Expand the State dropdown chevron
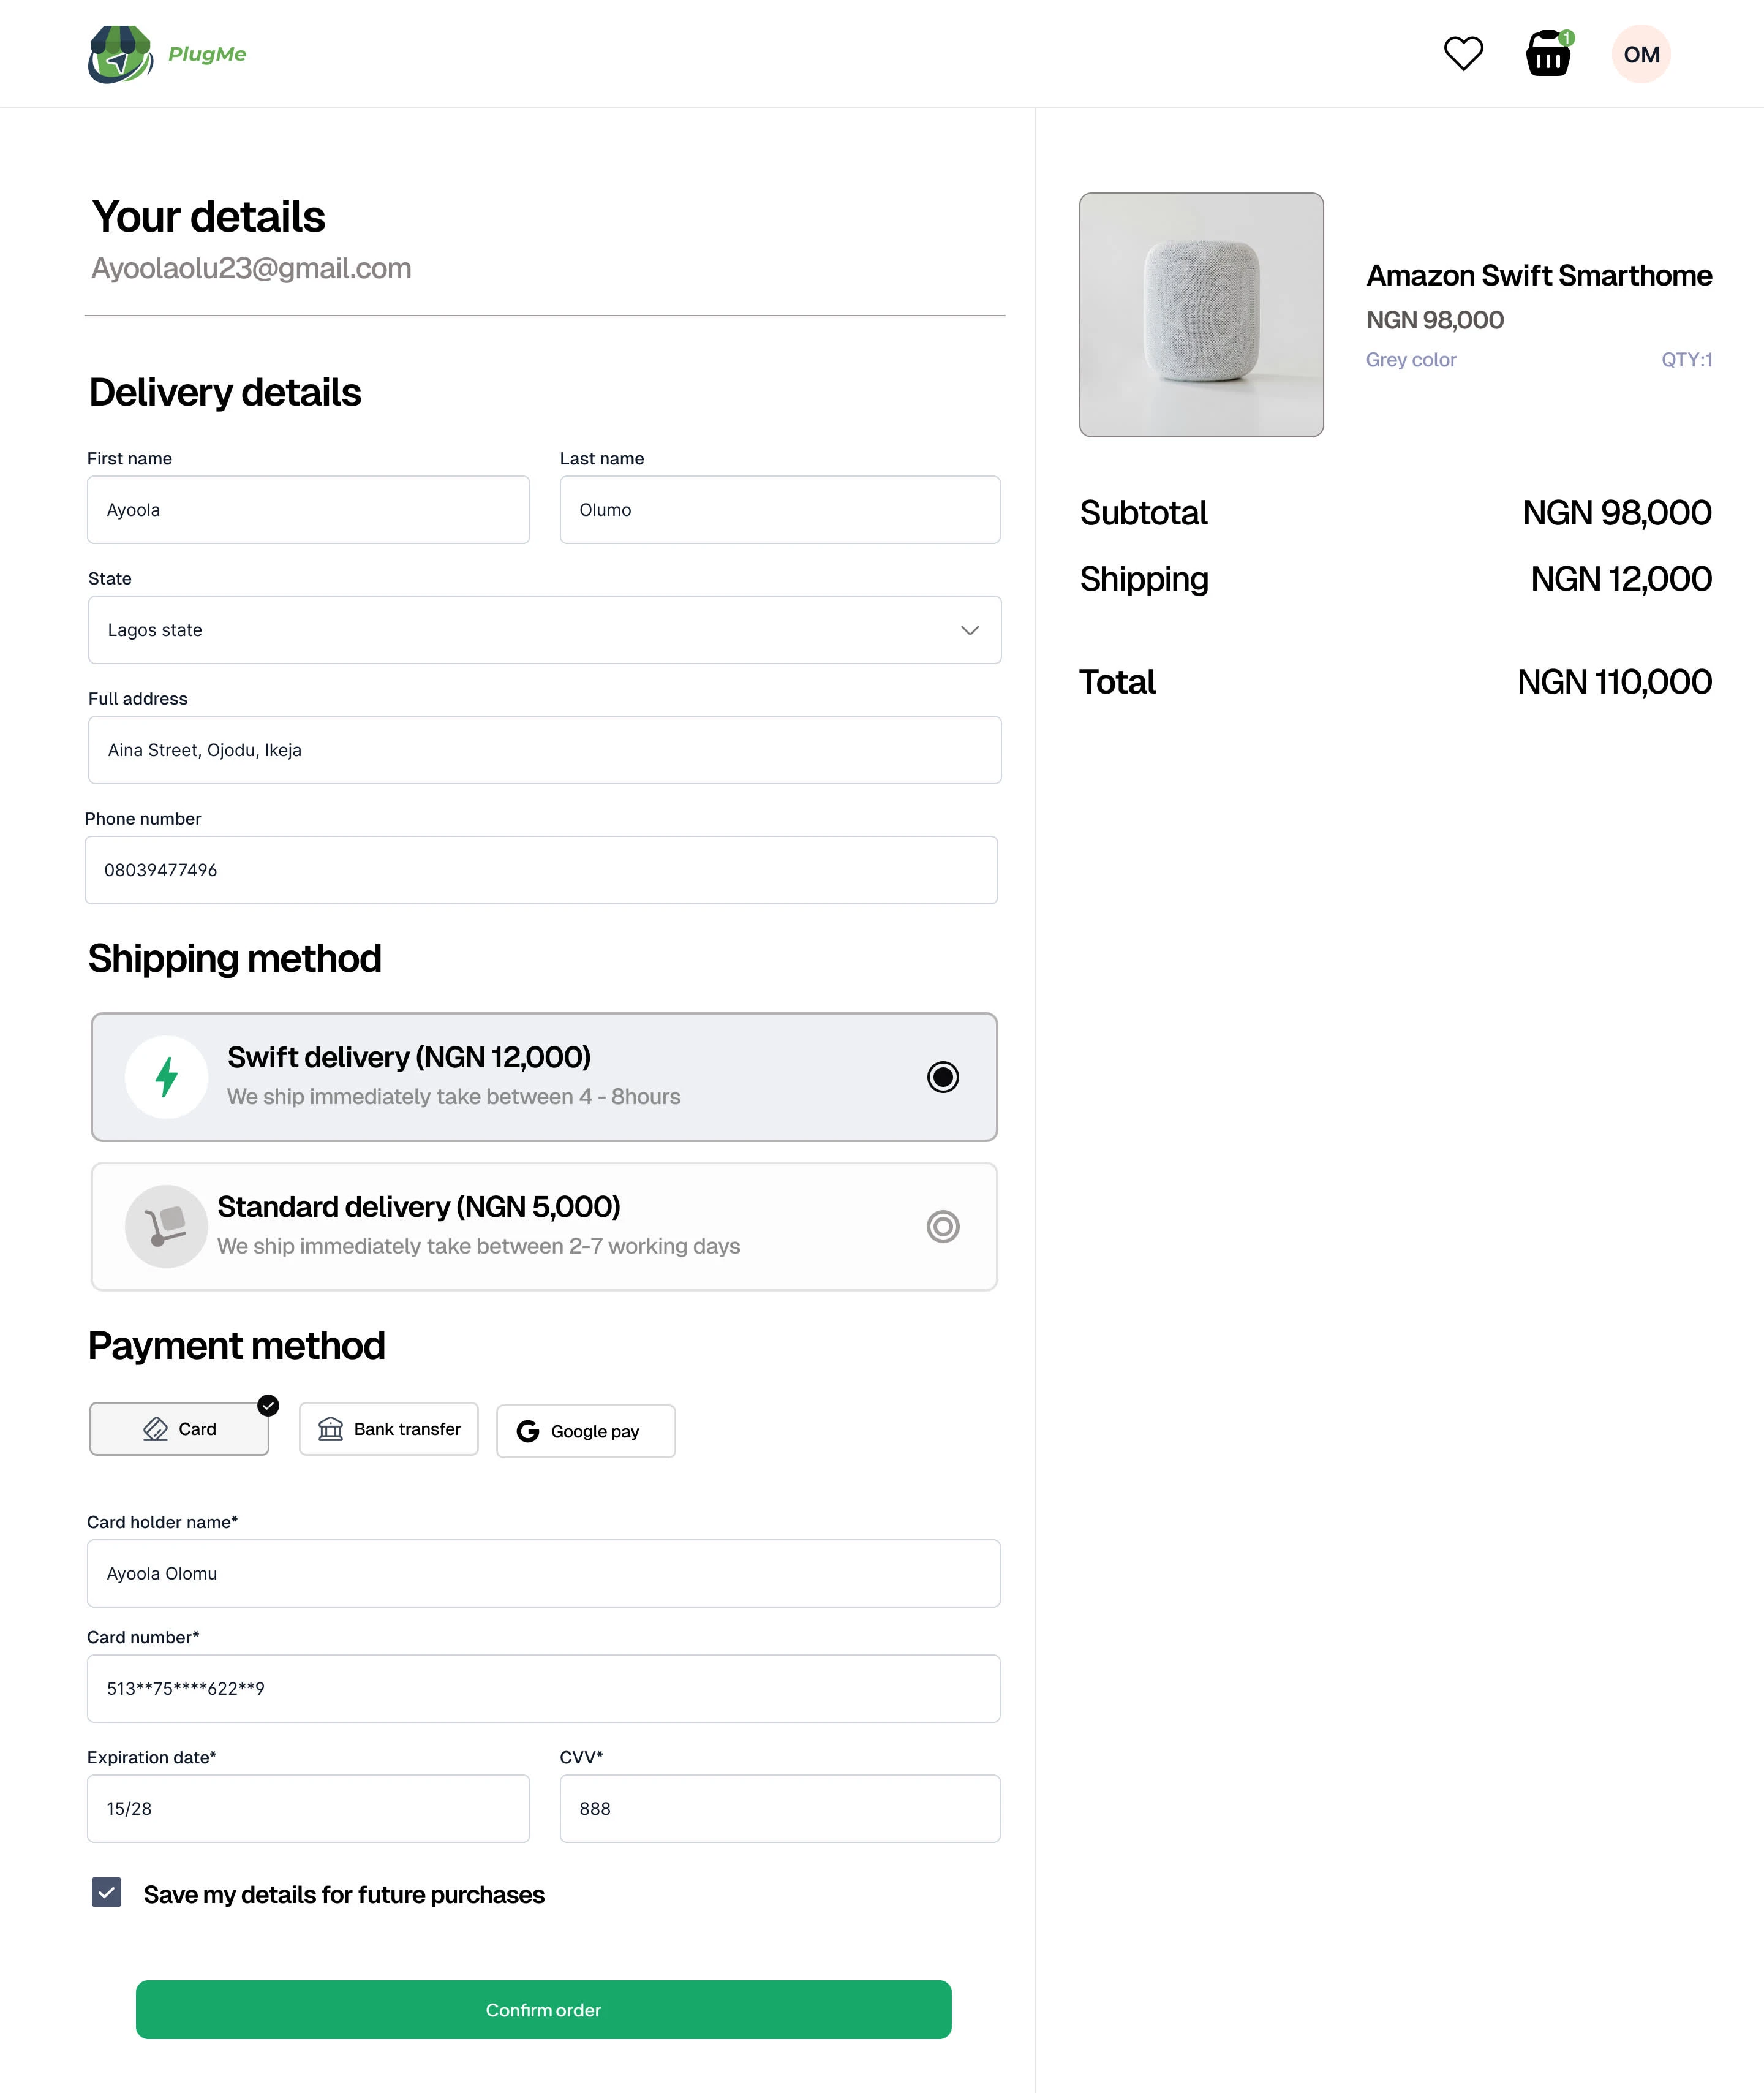Image resolution: width=1764 pixels, height=2093 pixels. [969, 630]
